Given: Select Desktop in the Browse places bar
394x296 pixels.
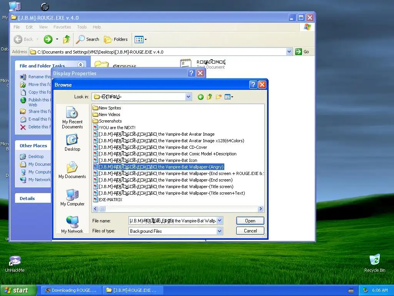Looking at the screenshot, I should [72, 143].
